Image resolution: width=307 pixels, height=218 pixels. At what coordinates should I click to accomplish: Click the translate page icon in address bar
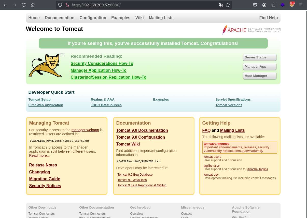pos(221,5)
